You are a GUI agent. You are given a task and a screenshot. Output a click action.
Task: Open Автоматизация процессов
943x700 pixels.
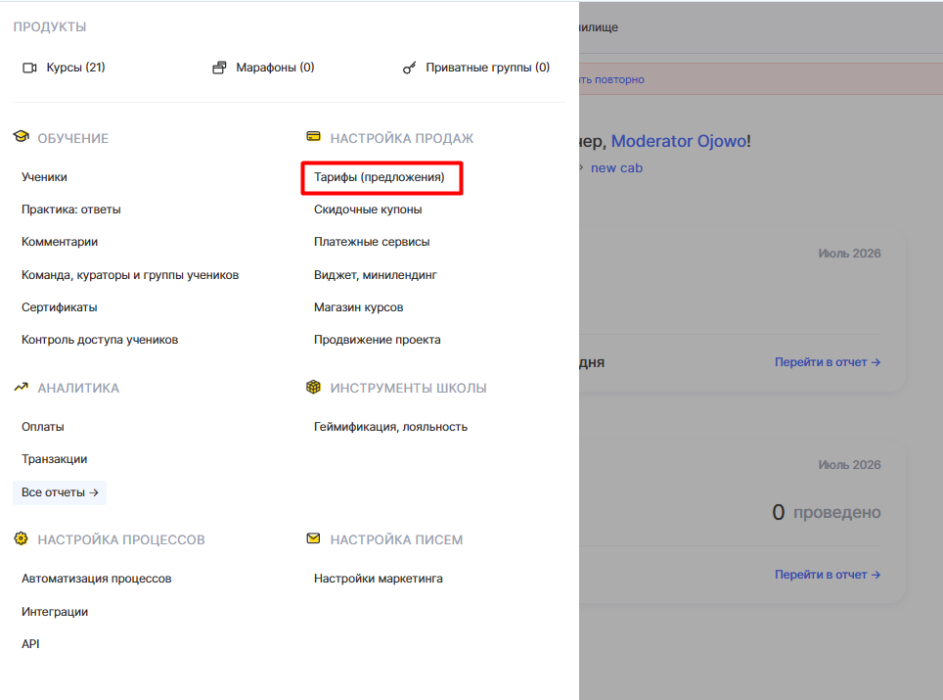click(96, 579)
